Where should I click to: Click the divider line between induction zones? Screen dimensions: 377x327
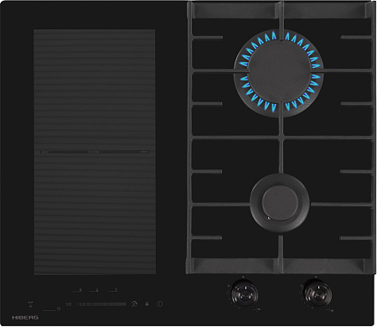95,152
